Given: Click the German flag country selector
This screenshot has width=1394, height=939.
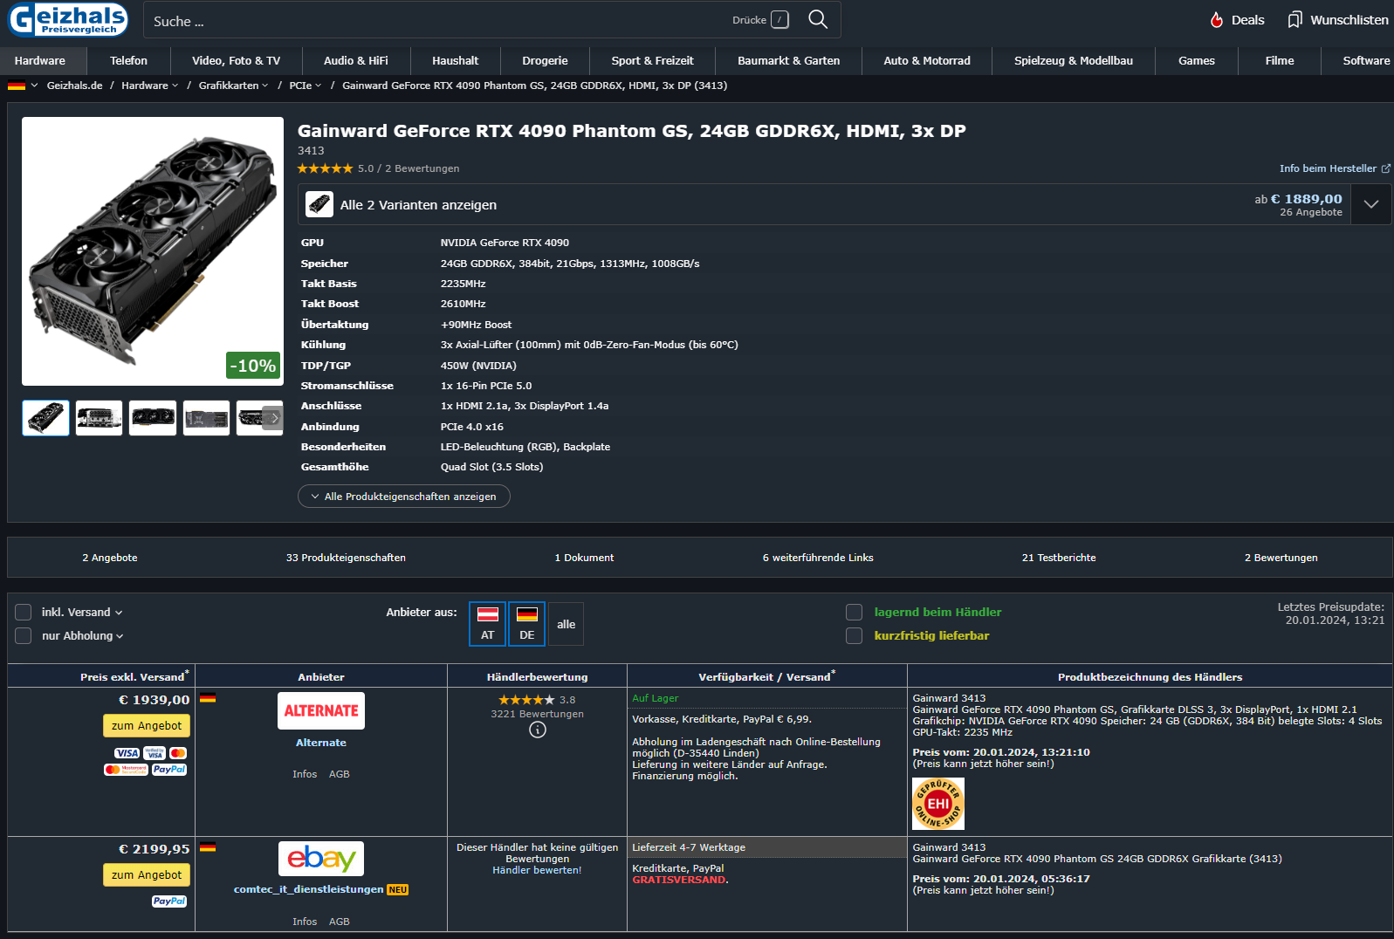Looking at the screenshot, I should (x=17, y=86).
